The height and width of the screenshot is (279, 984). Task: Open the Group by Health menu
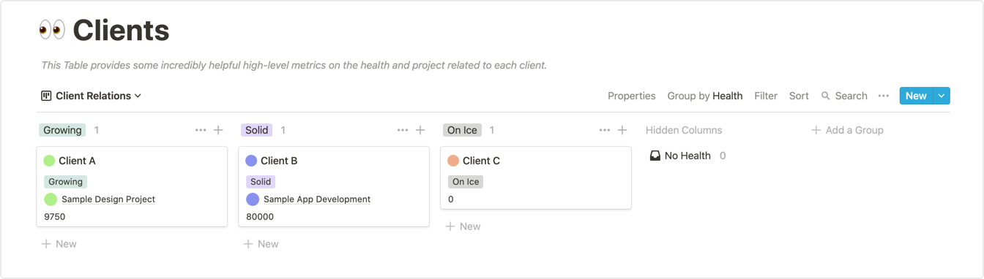(x=705, y=96)
